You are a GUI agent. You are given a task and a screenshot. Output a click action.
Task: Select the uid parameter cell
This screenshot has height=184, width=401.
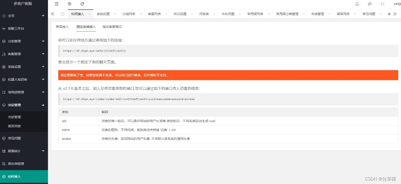point(78,121)
